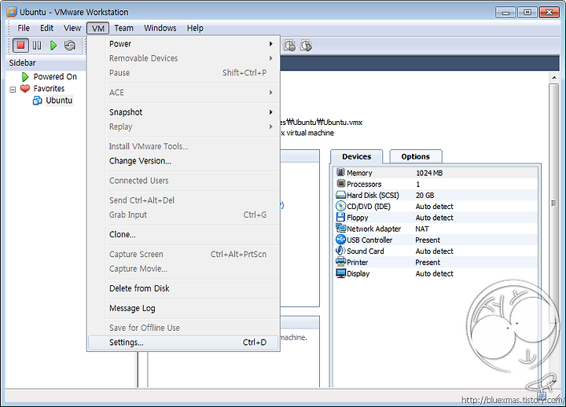The image size is (566, 407).
Task: Switch to the Devices tab
Action: pyautogui.click(x=357, y=156)
